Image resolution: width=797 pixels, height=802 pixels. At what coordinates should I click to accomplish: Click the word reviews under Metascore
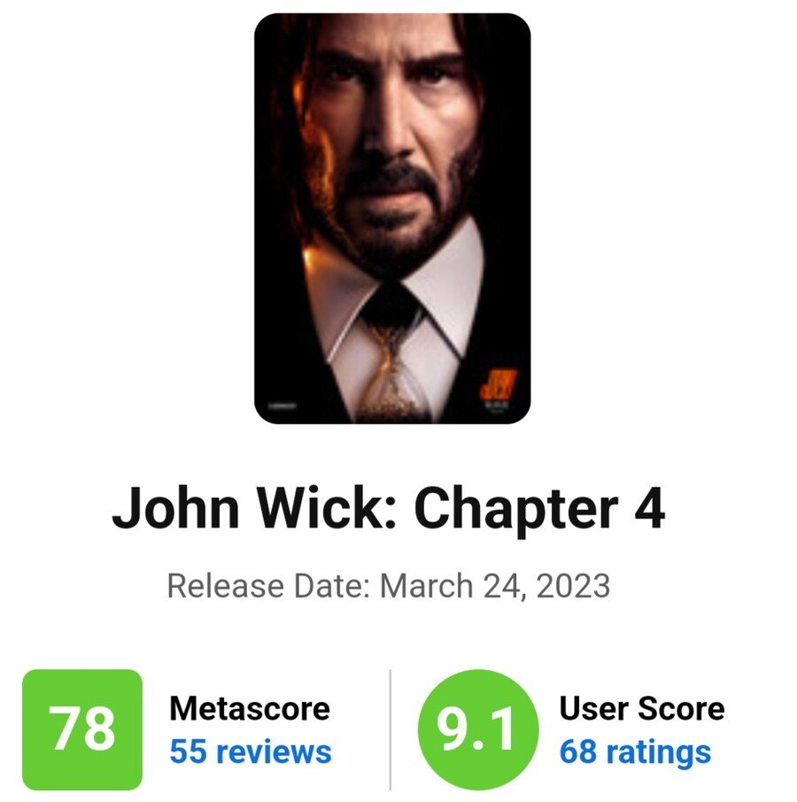[x=274, y=752]
